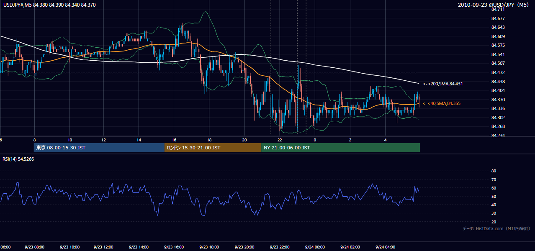Screen dimensions: 535x251
Task: Click price axis value 84.336
Action: pyautogui.click(x=497, y=108)
